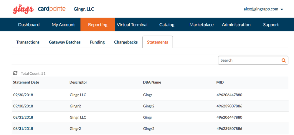Open the My Account menu

[63, 25]
